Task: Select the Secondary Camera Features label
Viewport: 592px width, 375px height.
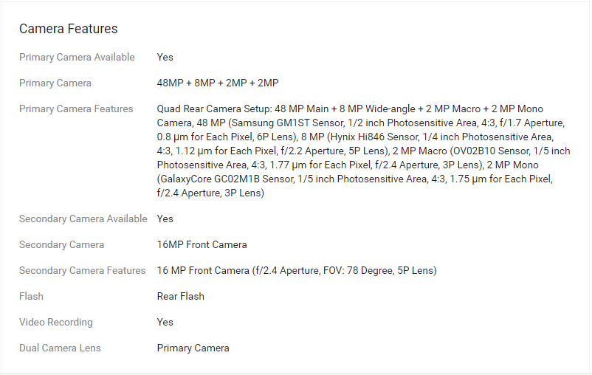Action: [x=83, y=270]
